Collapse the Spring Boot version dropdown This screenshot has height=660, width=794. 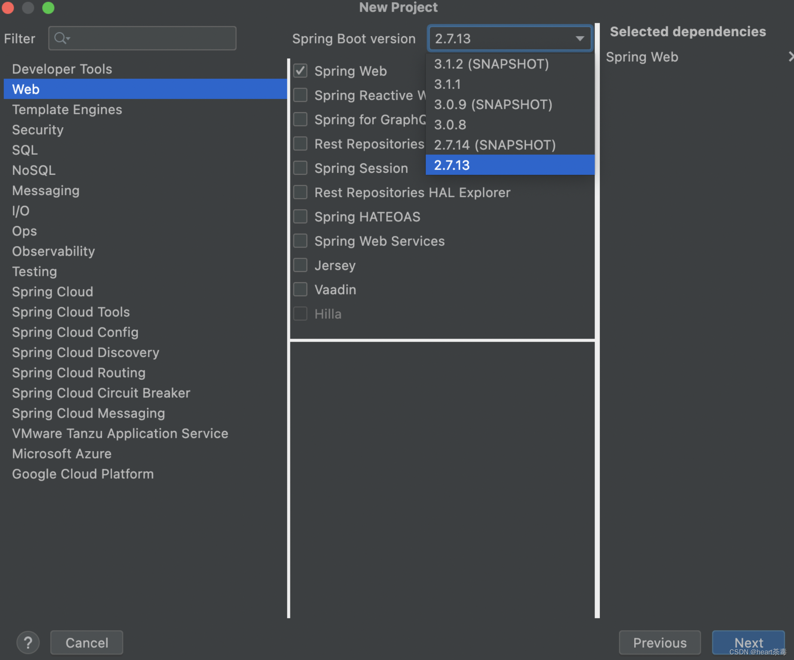pyautogui.click(x=580, y=39)
